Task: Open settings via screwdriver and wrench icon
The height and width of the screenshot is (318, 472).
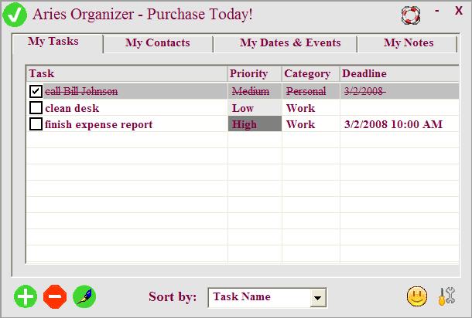Action: [x=446, y=296]
